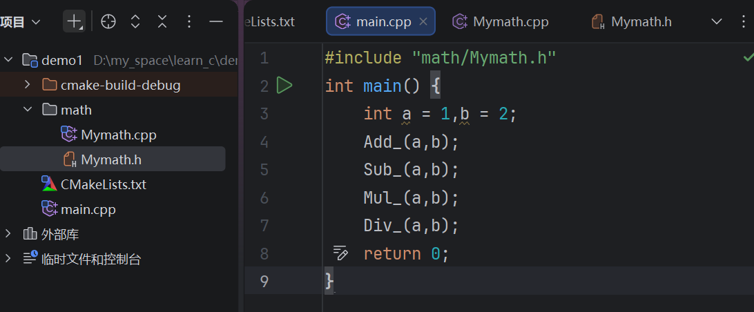Switch to the Mymath.cpp editor tab
This screenshot has width=754, height=312.
[x=500, y=21]
